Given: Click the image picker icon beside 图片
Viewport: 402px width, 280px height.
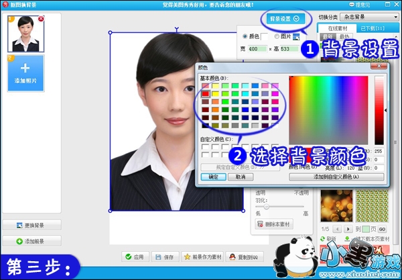Looking at the screenshot, I should [295, 36].
